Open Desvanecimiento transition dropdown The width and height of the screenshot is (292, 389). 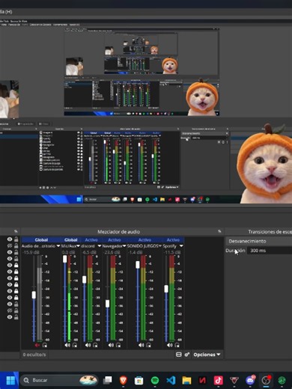[259, 241]
